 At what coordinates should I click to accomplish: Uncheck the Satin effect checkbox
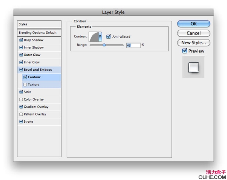pyautogui.click(x=21, y=92)
